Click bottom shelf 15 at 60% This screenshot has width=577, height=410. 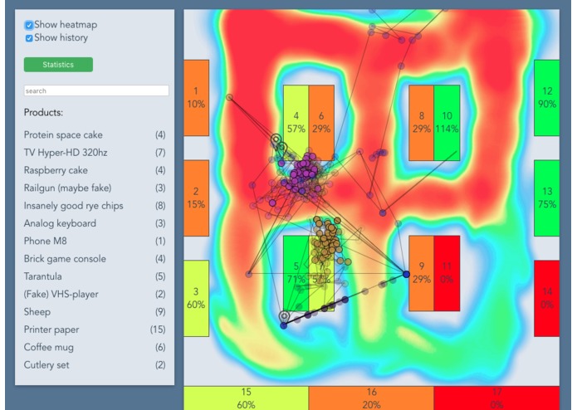(246, 398)
